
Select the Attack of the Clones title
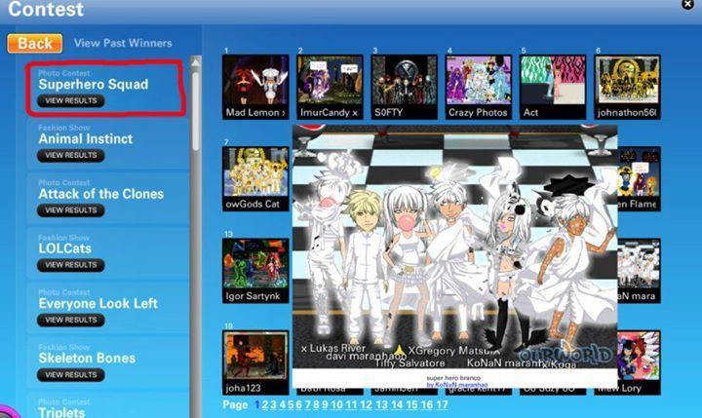[x=101, y=194]
